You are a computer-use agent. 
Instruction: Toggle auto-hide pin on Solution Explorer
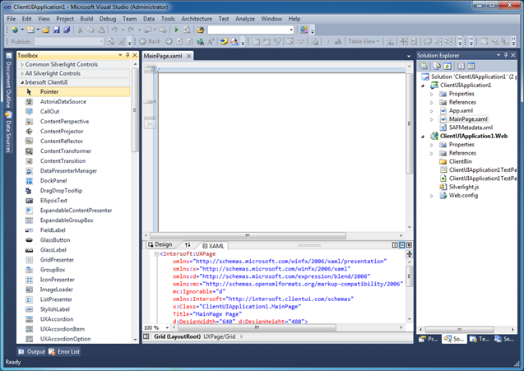click(506, 55)
